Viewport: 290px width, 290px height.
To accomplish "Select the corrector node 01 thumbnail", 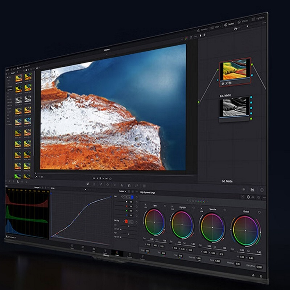I will pos(235,70).
